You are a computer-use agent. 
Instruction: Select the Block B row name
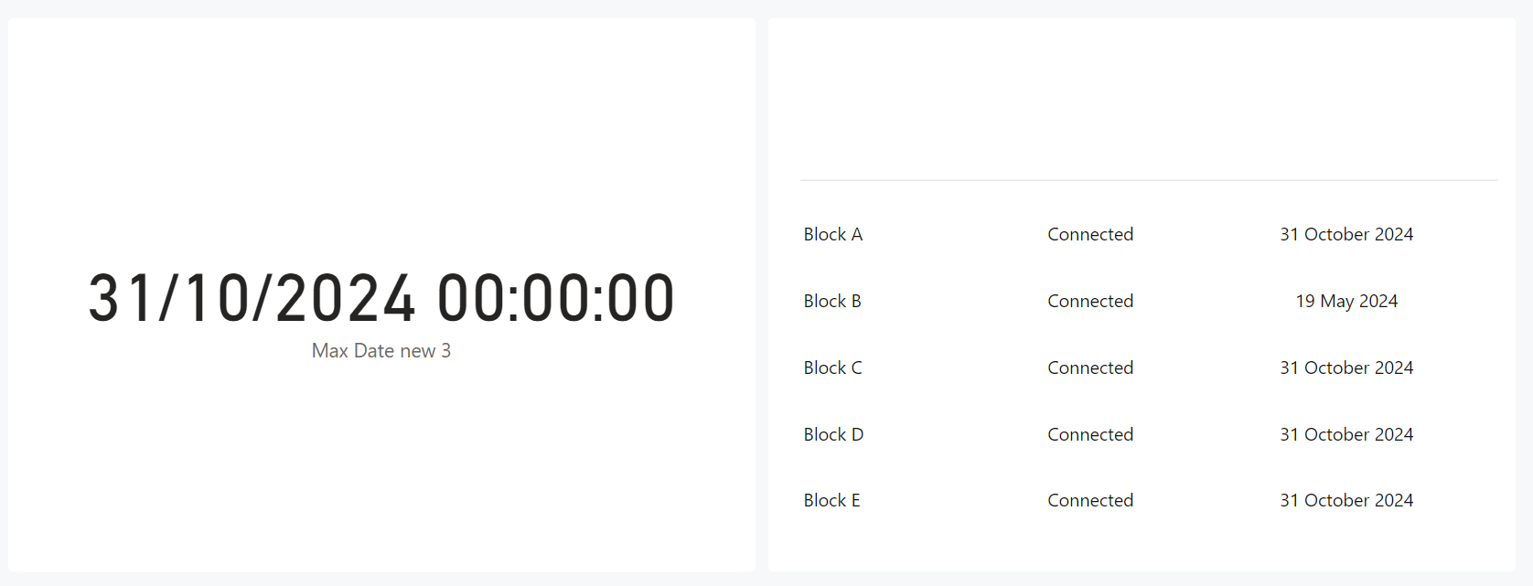[832, 301]
